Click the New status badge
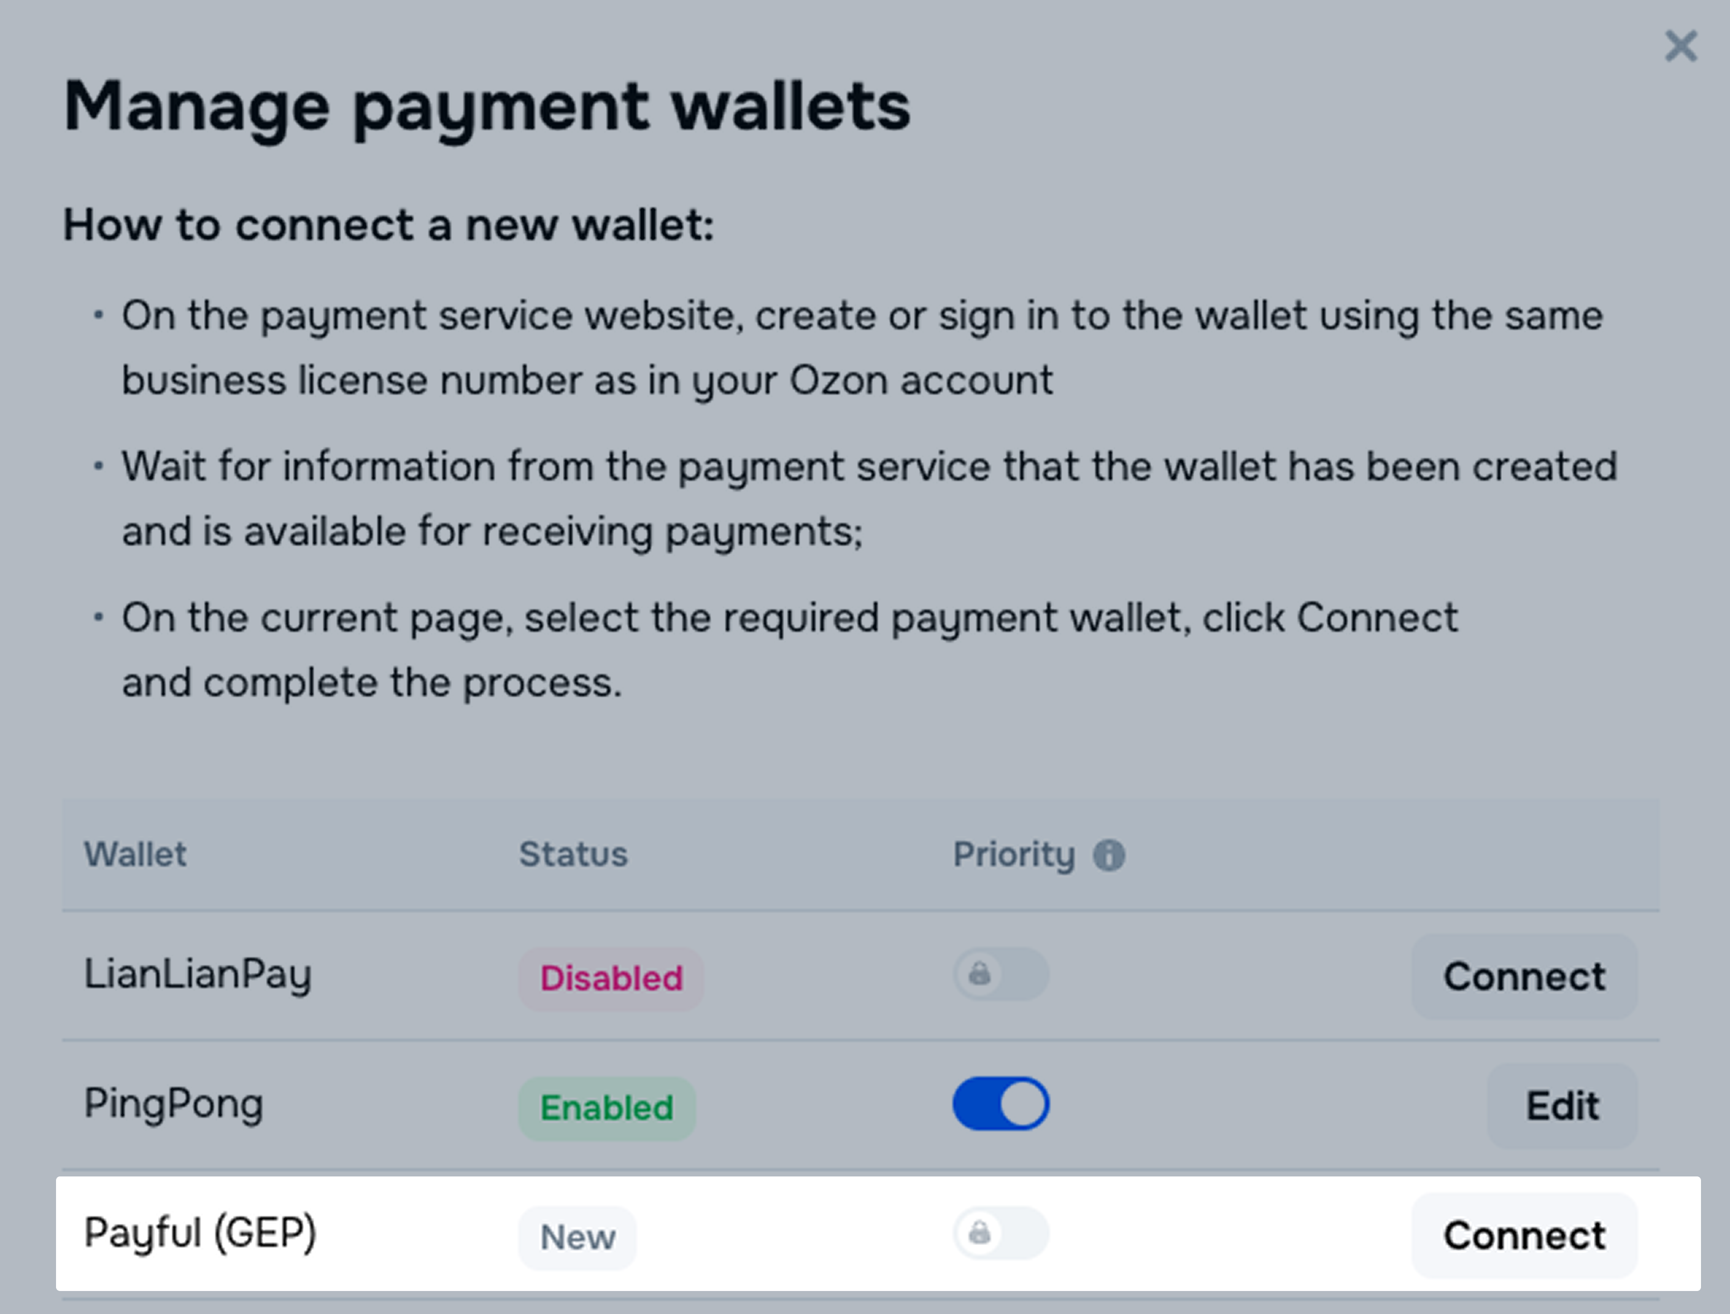This screenshot has height=1314, width=1730. [x=577, y=1237]
